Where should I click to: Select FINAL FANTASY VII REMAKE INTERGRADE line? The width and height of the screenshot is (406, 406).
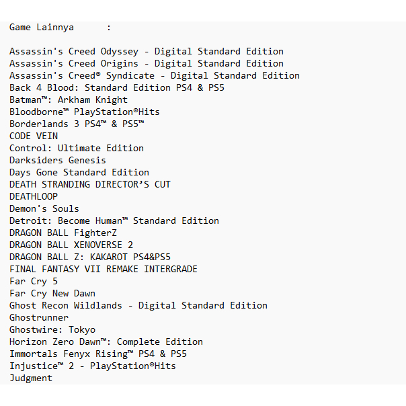[104, 270]
